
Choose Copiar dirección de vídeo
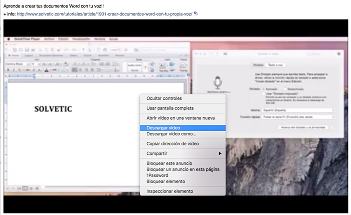[183, 144]
